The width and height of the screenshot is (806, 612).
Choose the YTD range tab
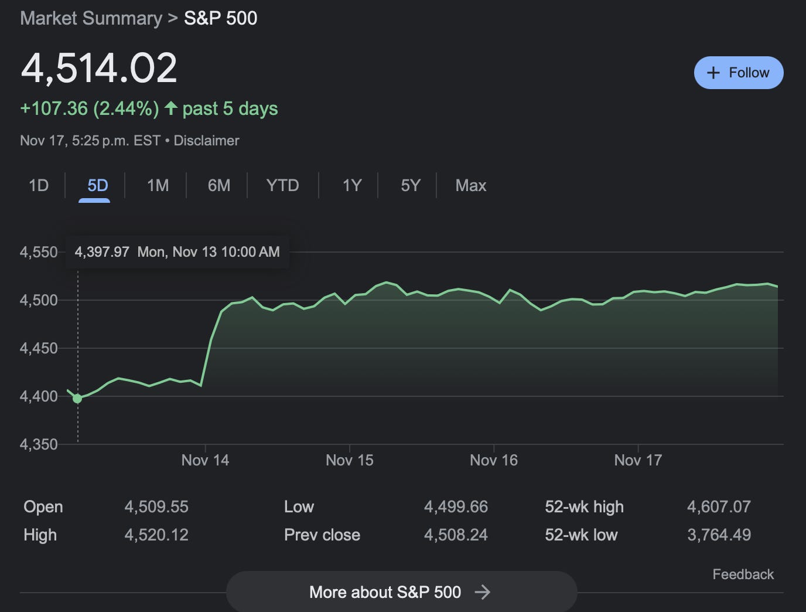point(282,186)
